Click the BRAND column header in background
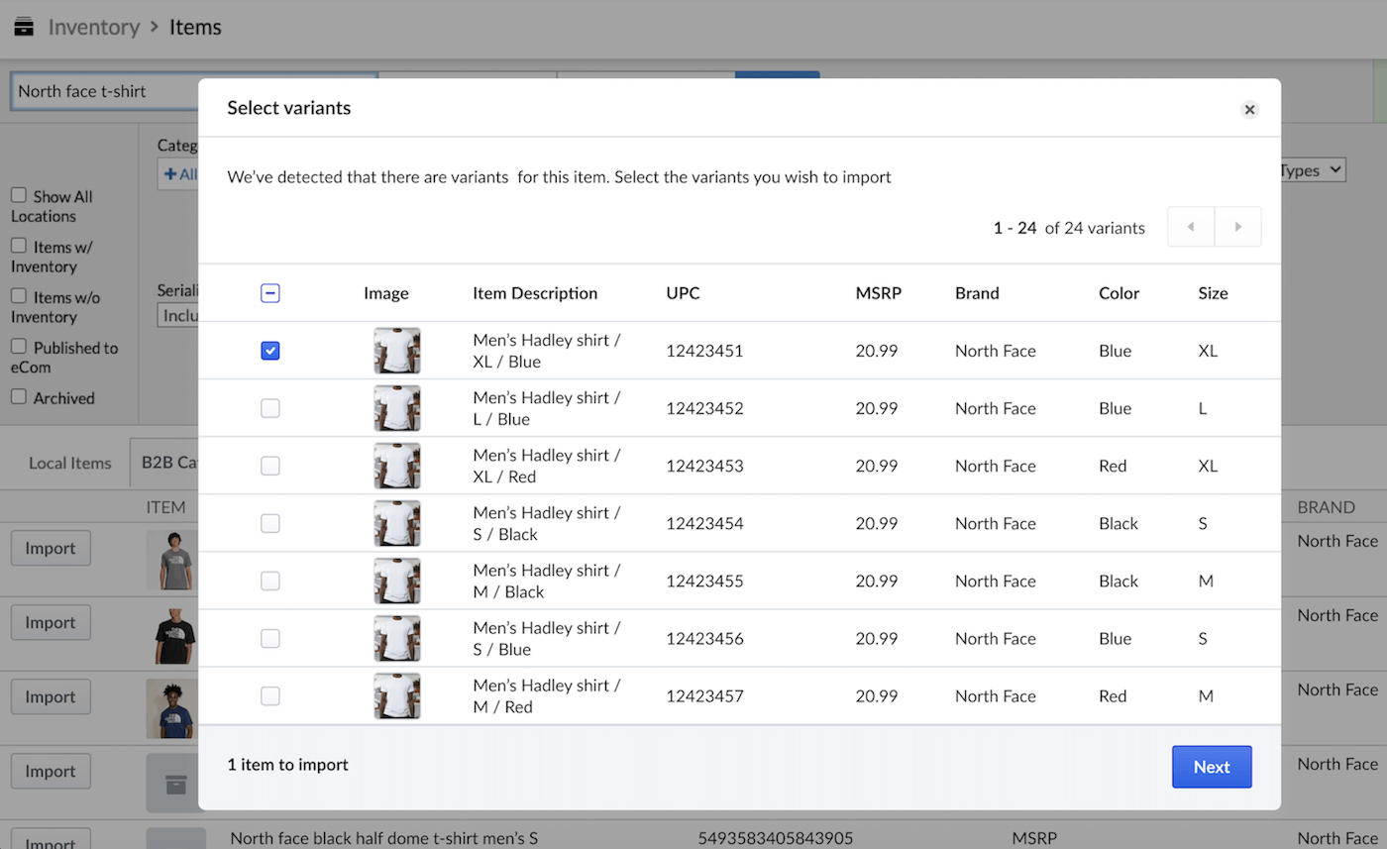 [x=1327, y=507]
